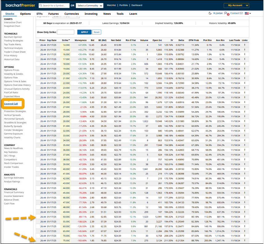Image resolution: width=264 pixels, height=244 pixels.
Task: Open links menu for 45.00C row
Action: [245, 193]
